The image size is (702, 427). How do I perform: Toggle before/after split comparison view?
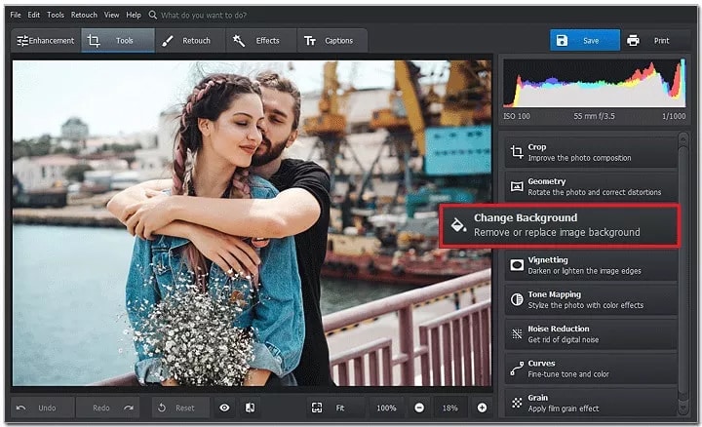(x=250, y=408)
